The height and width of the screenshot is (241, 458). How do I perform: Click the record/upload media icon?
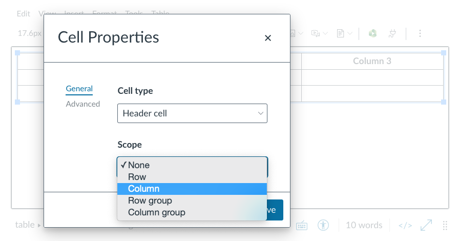[316, 33]
